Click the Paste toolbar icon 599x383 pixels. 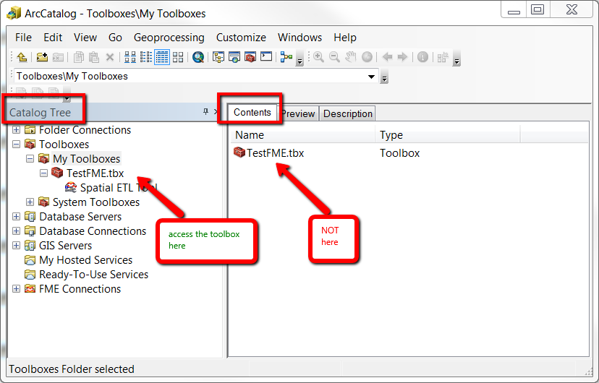click(94, 57)
